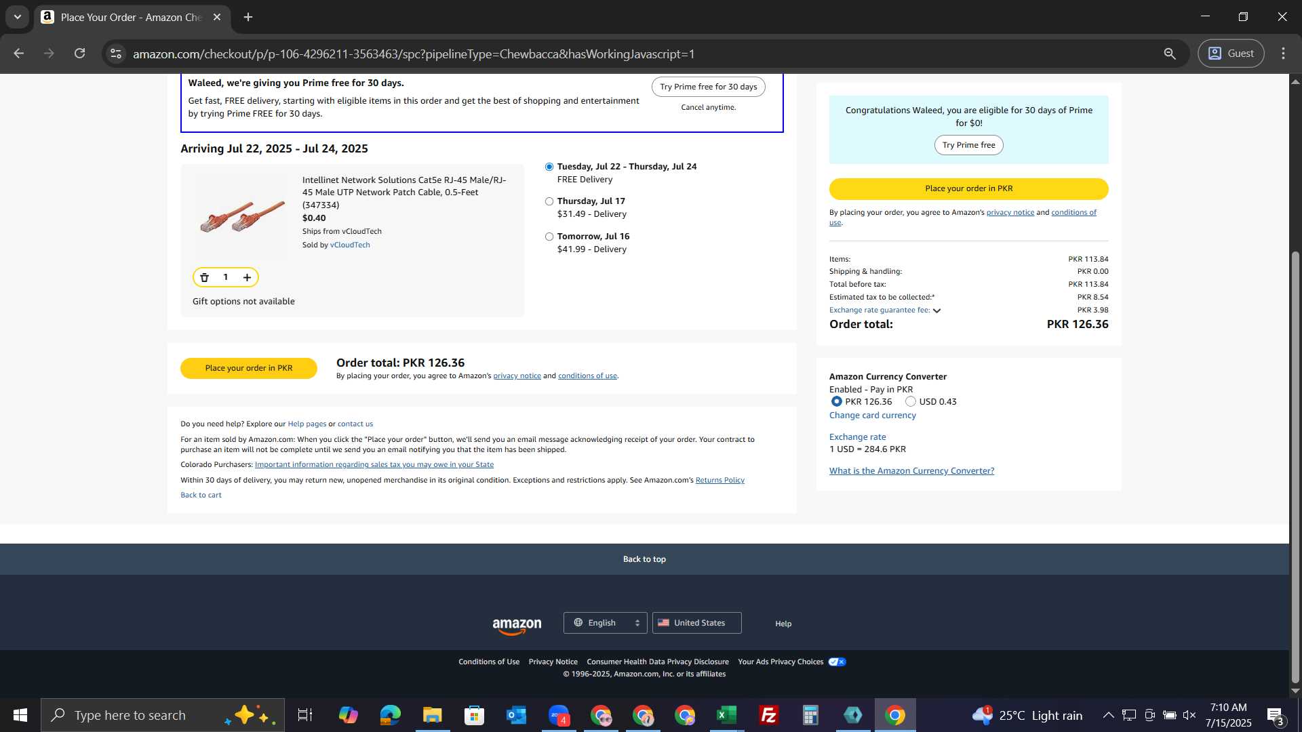Click bottom Place your order in PKR
The width and height of the screenshot is (1302, 732).
(248, 368)
